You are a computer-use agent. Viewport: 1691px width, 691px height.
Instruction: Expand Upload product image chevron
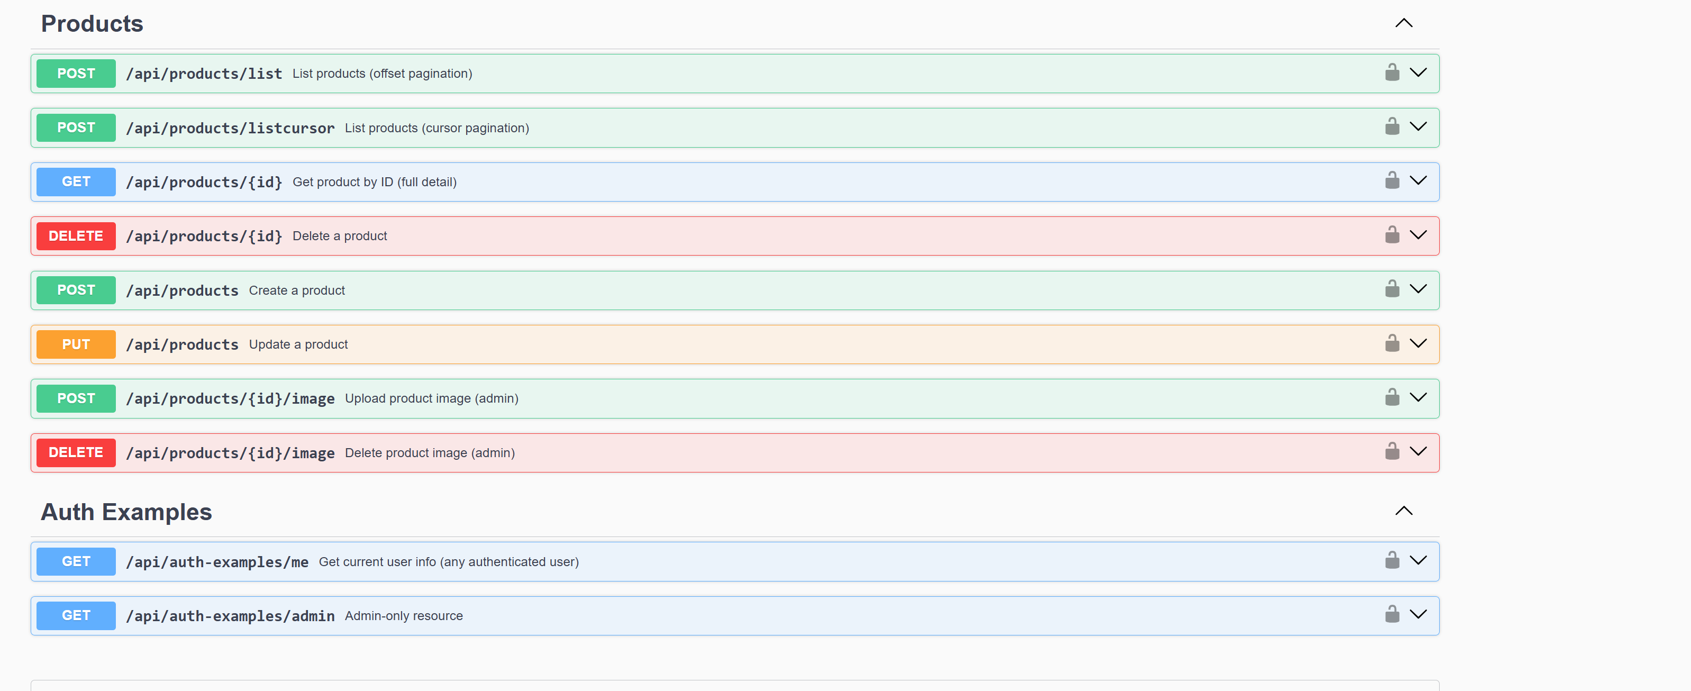coord(1418,398)
